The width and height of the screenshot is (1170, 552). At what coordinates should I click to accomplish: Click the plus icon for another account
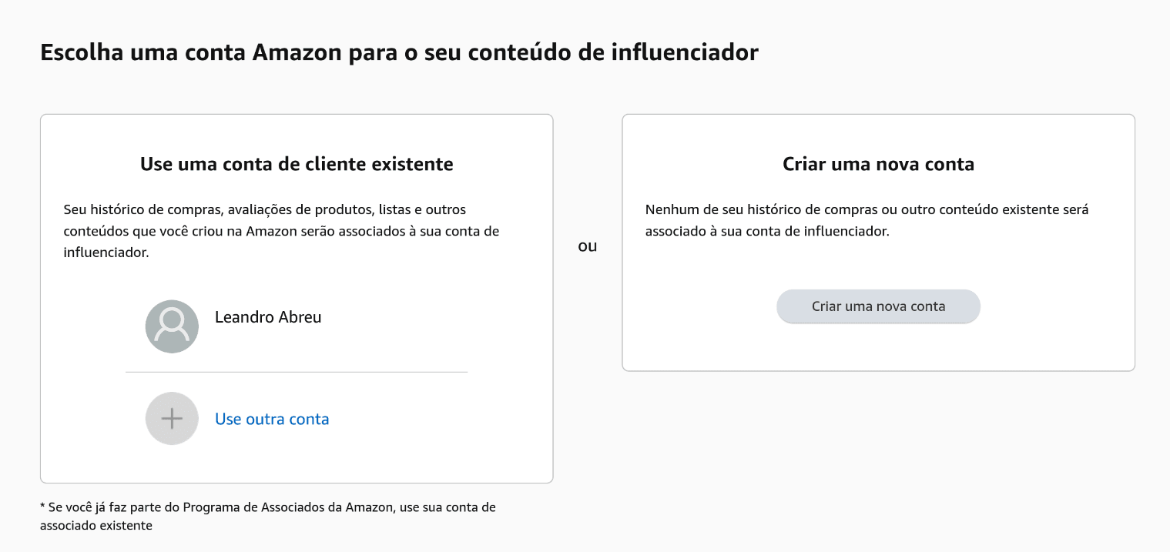172,419
